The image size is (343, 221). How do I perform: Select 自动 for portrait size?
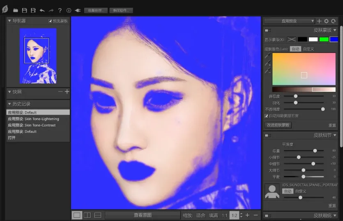(x=288, y=191)
